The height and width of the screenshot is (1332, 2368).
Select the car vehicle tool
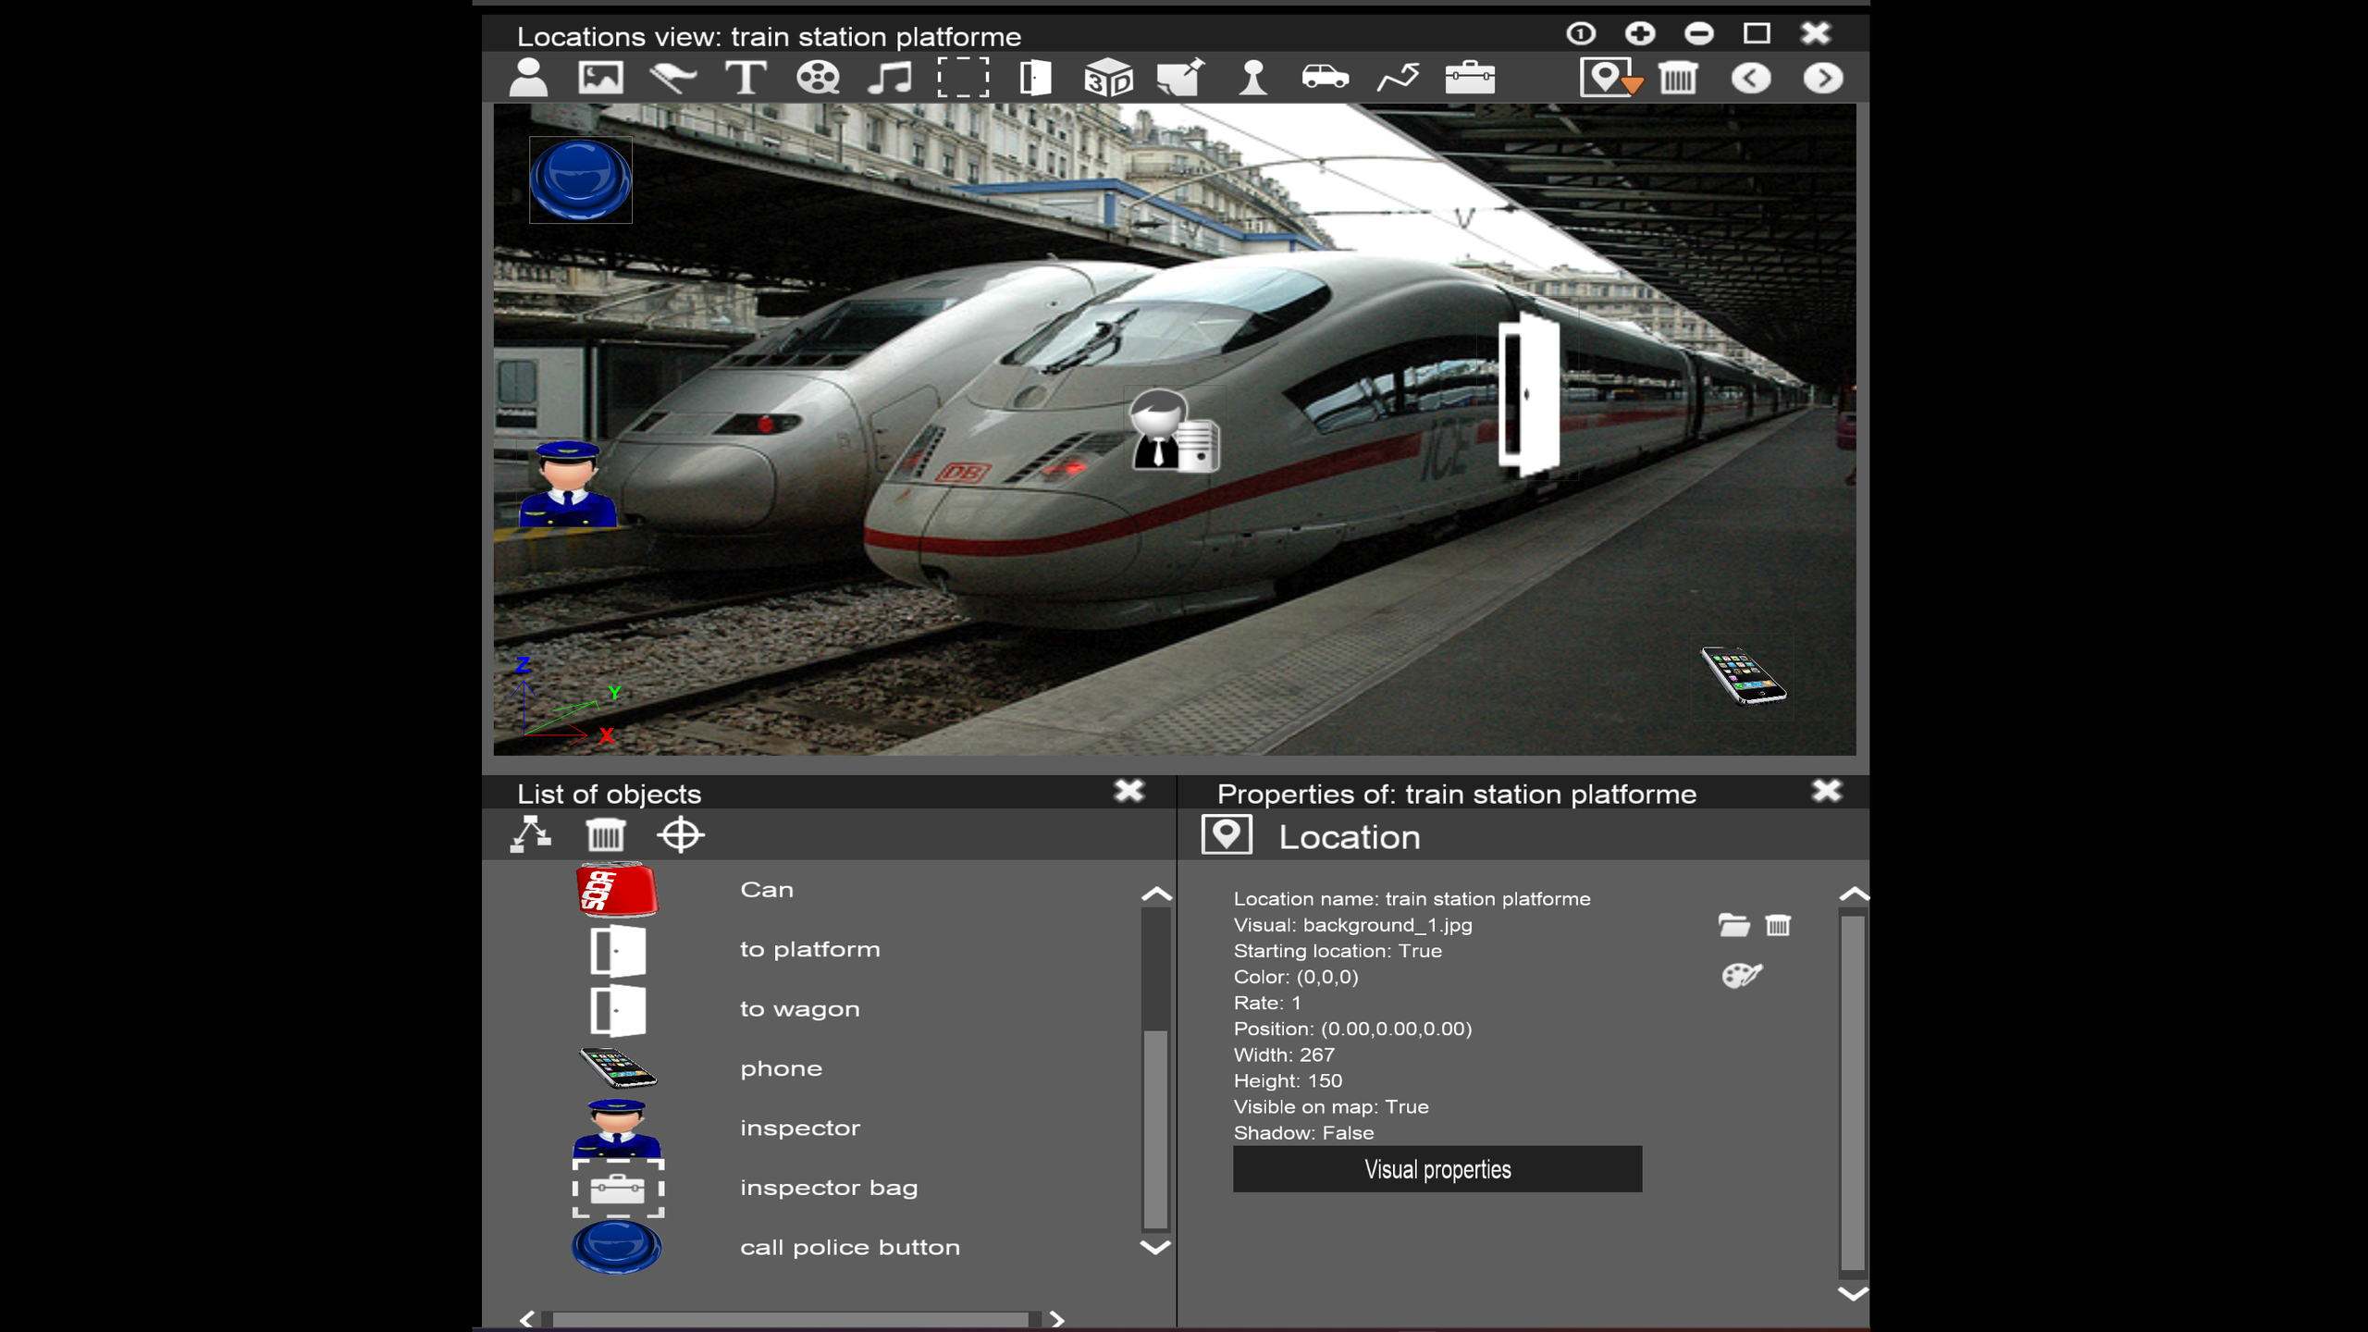click(1325, 77)
